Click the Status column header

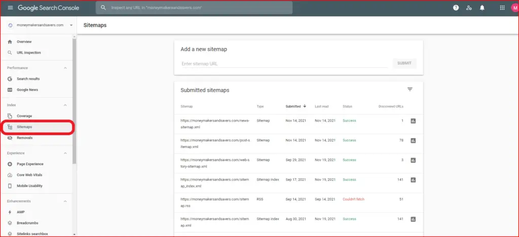pos(348,106)
